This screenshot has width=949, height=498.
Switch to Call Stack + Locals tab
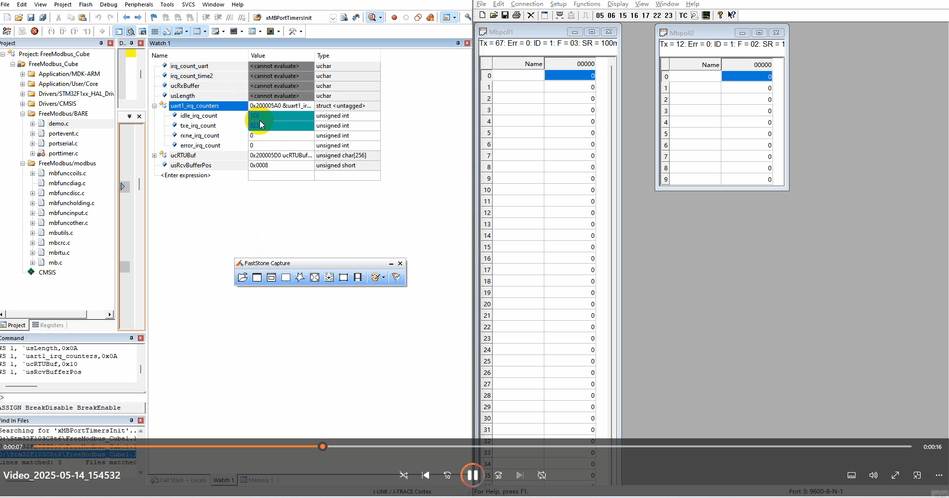[x=179, y=480]
